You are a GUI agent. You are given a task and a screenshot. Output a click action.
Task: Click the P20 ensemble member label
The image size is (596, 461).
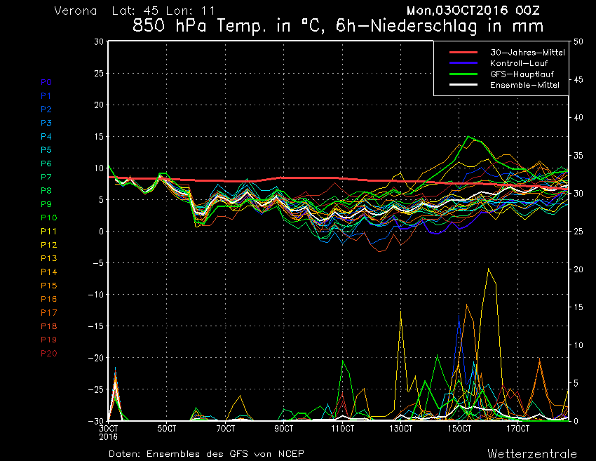pyautogui.click(x=49, y=353)
